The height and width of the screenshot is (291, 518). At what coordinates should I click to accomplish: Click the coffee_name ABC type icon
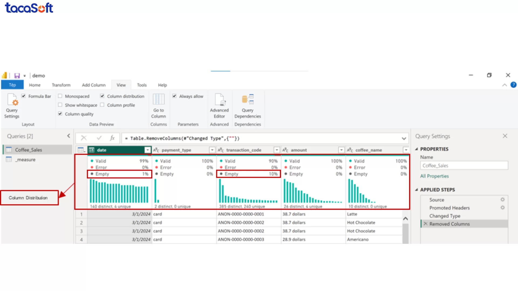[x=350, y=150]
